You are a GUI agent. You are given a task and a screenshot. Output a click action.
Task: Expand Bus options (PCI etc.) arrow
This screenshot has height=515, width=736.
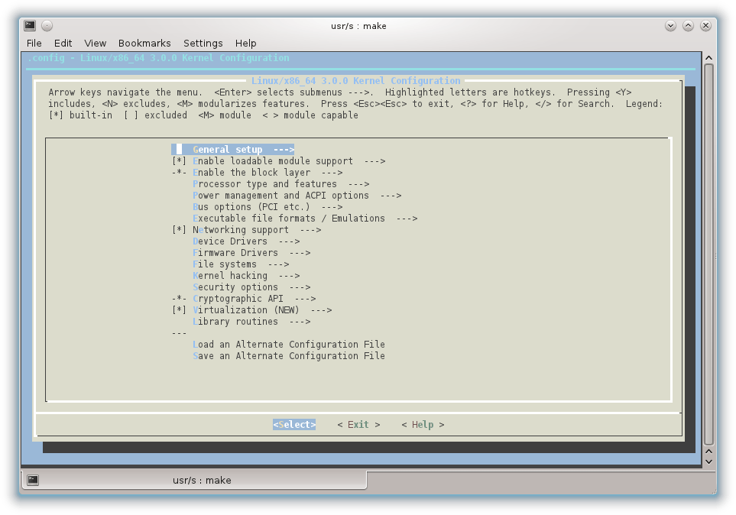(x=332, y=207)
